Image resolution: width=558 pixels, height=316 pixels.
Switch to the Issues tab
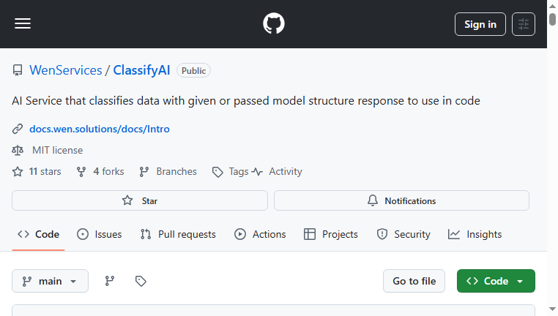100,234
